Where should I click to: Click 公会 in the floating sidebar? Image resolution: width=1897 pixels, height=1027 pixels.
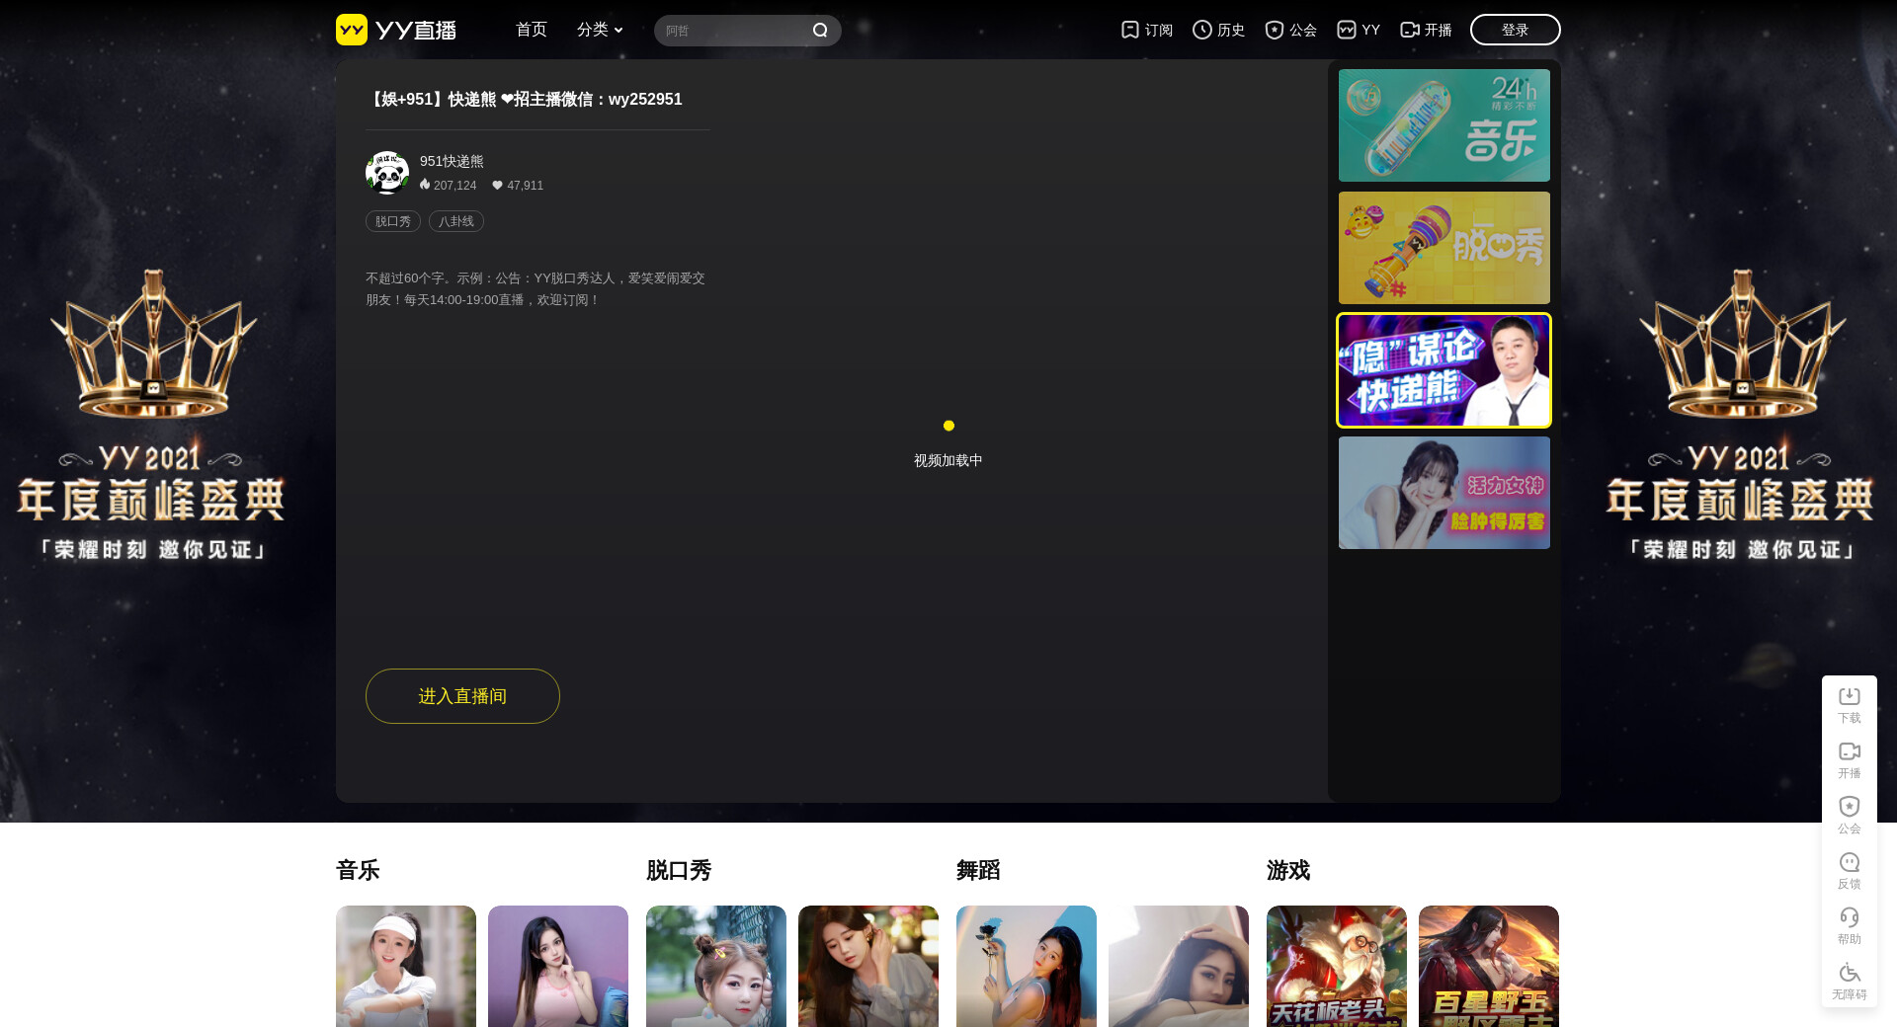coord(1850,816)
